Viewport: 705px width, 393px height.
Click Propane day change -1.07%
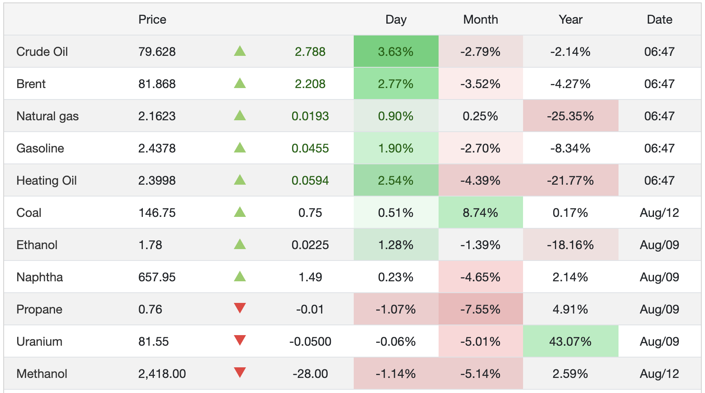pos(396,309)
